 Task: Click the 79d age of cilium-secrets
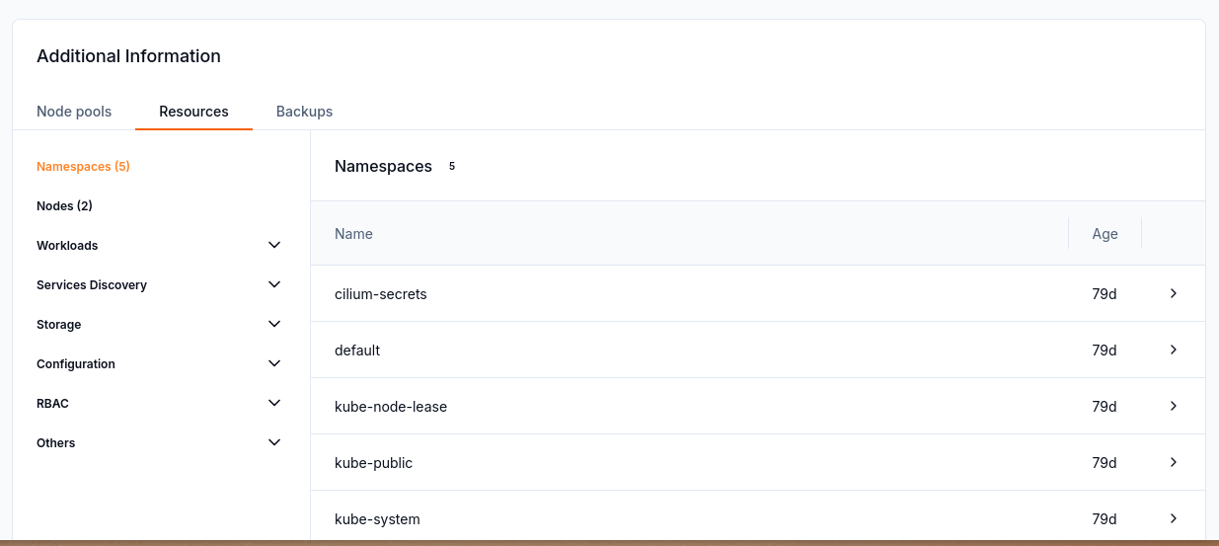tap(1105, 294)
